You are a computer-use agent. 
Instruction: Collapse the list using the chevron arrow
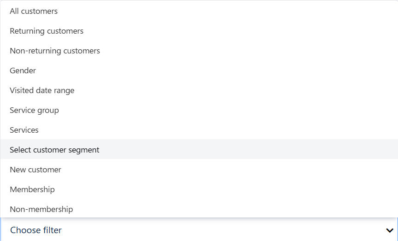390,230
